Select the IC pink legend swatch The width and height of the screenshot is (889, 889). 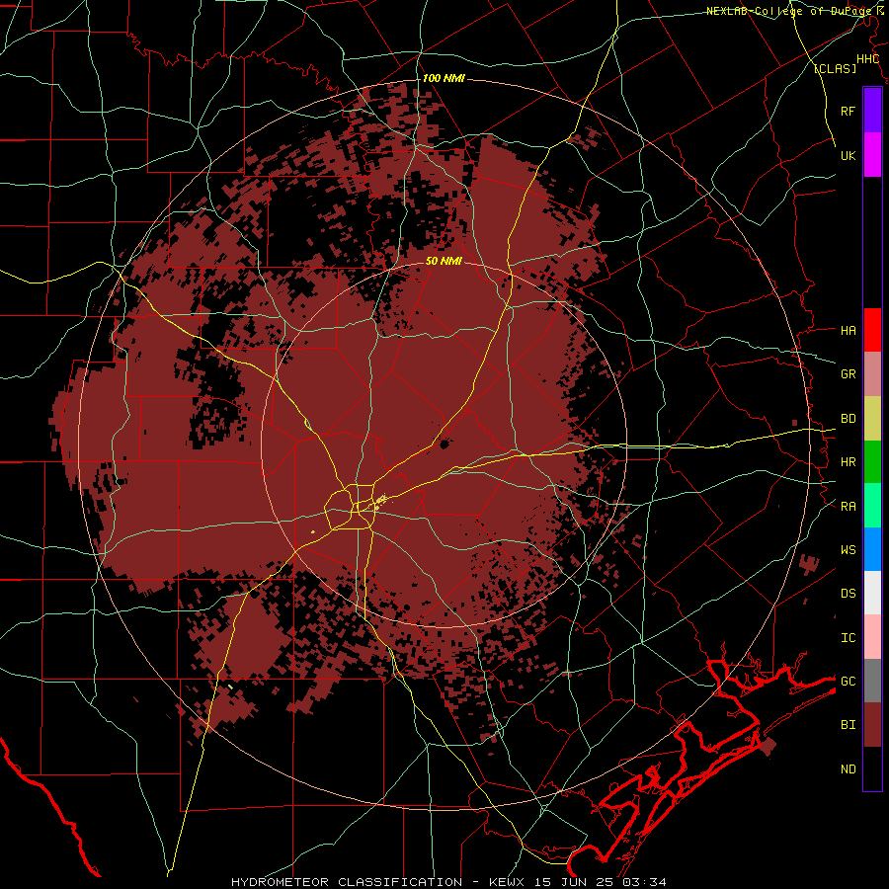[x=872, y=637]
